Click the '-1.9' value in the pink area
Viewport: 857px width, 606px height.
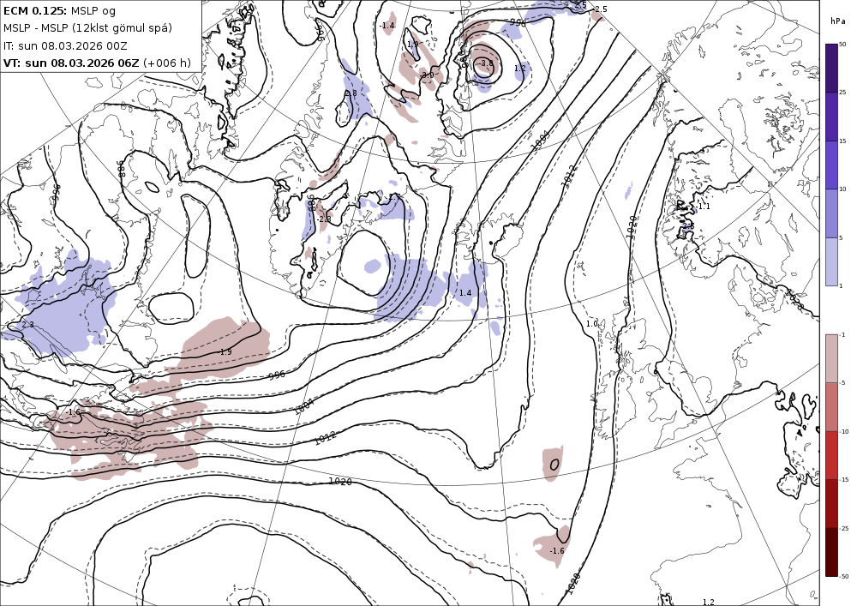point(225,352)
